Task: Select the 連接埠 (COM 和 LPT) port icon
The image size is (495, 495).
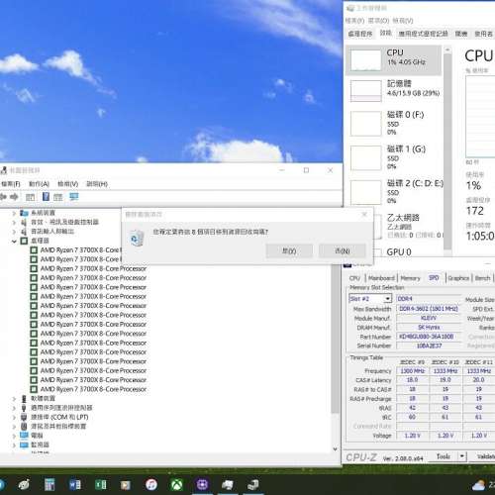Action: tap(24, 417)
